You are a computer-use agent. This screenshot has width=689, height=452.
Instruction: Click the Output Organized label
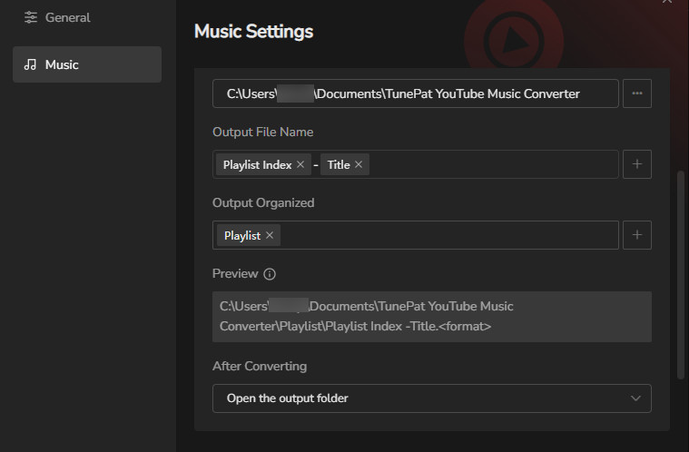click(x=263, y=203)
